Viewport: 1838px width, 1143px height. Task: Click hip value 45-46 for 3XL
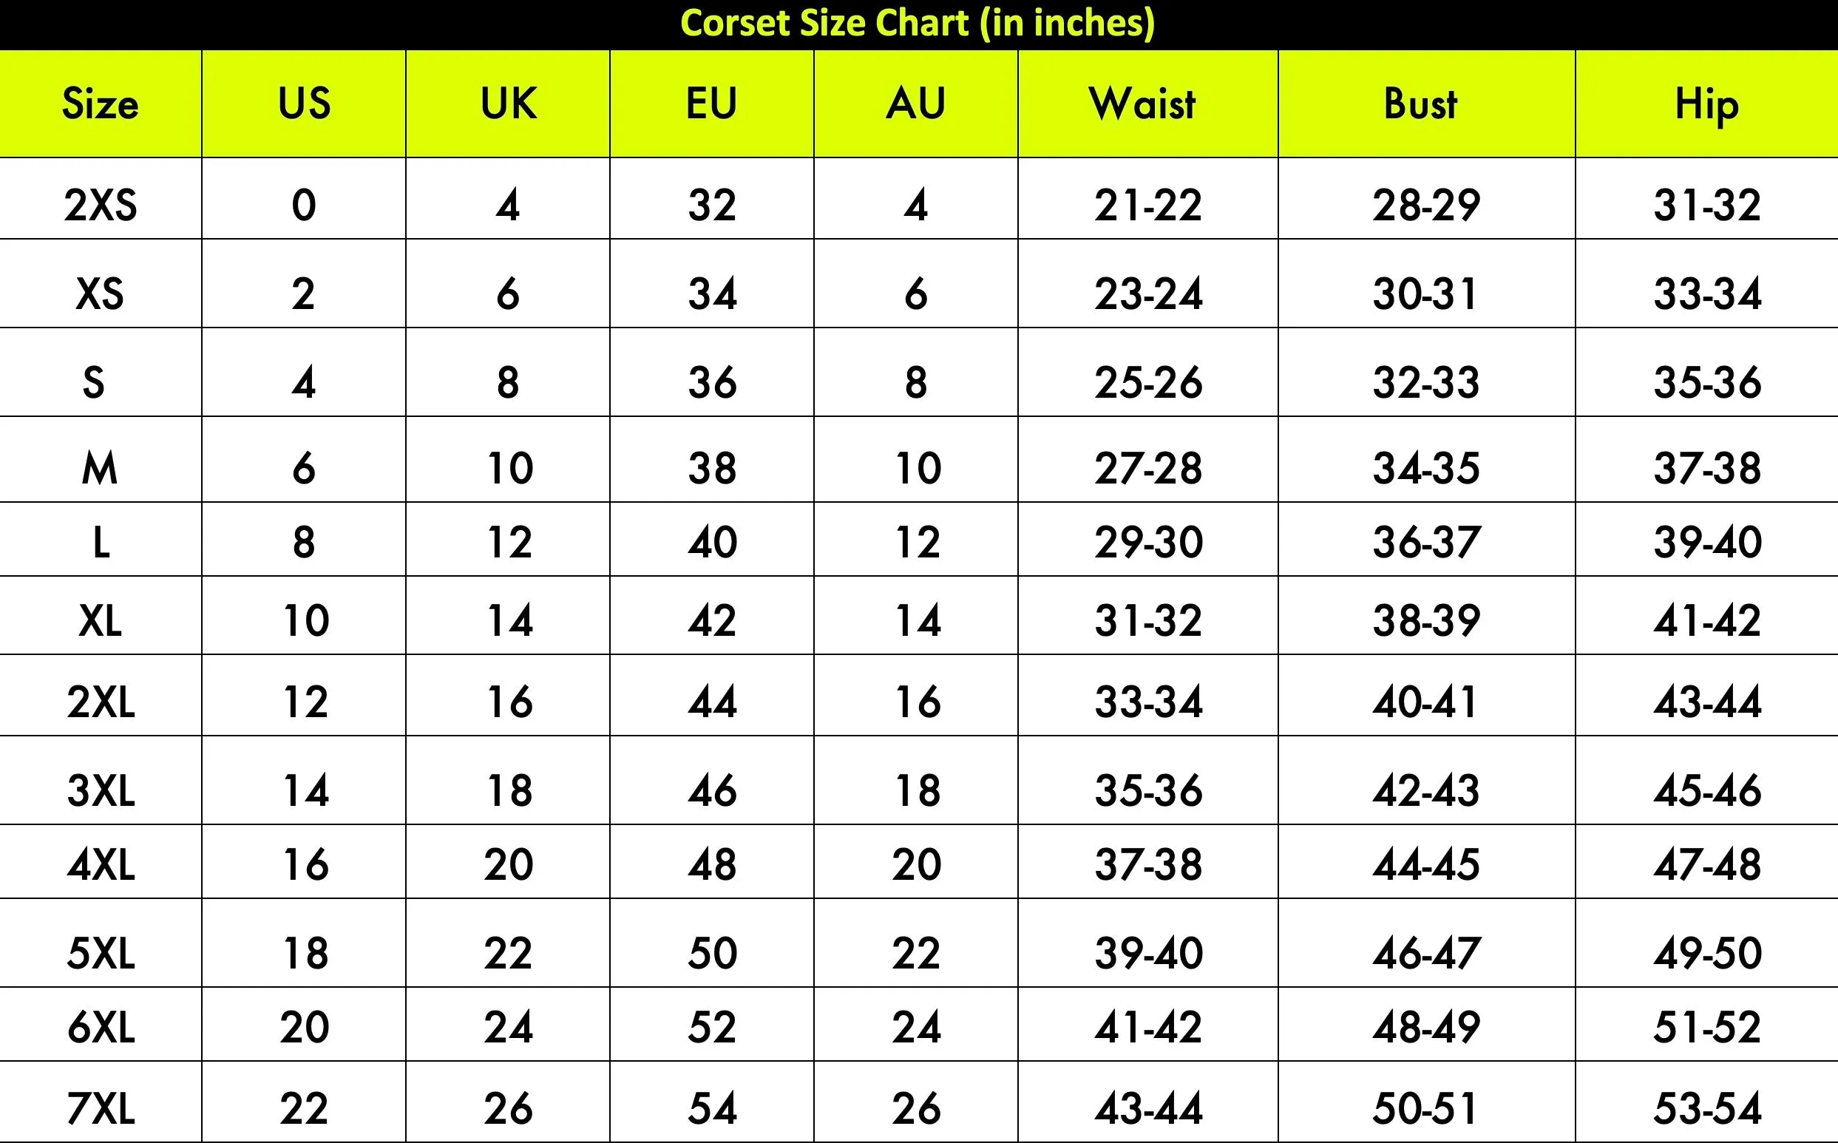[x=1707, y=790]
